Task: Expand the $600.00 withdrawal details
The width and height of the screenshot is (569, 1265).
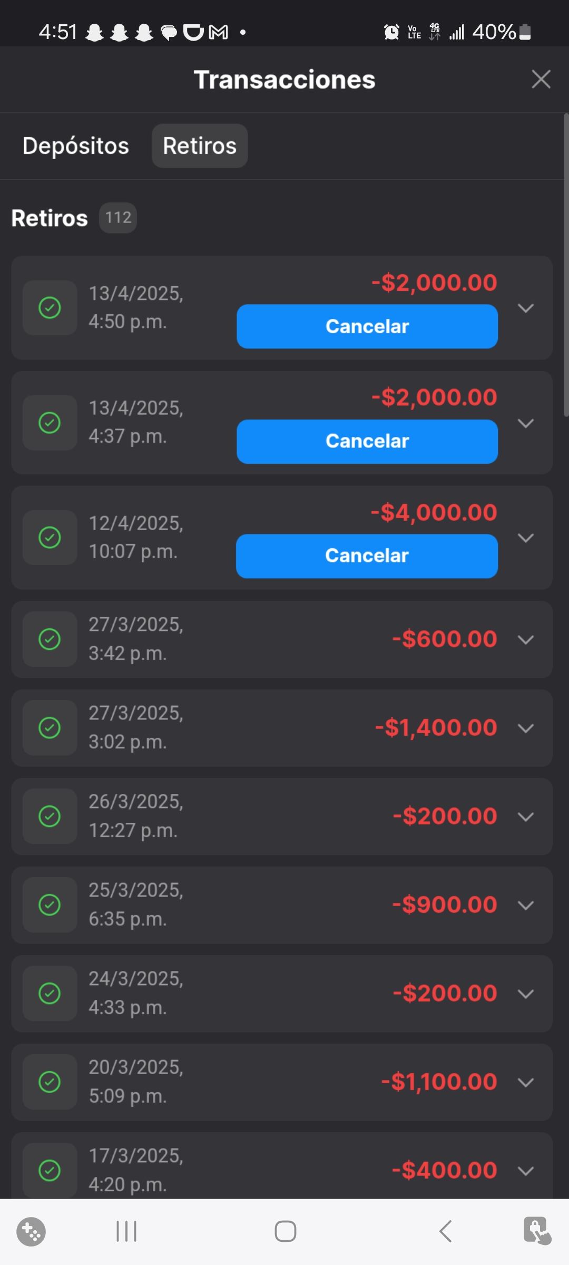Action: [526, 639]
